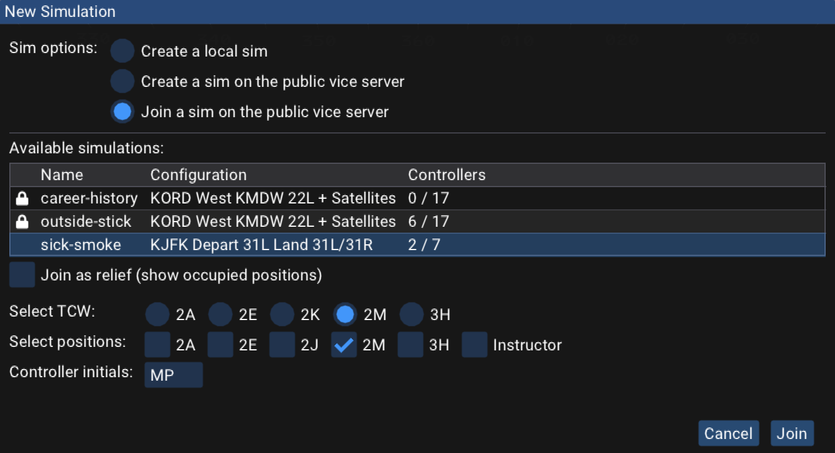The width and height of the screenshot is (835, 453).
Task: Check the 2J position checkbox
Action: (282, 345)
